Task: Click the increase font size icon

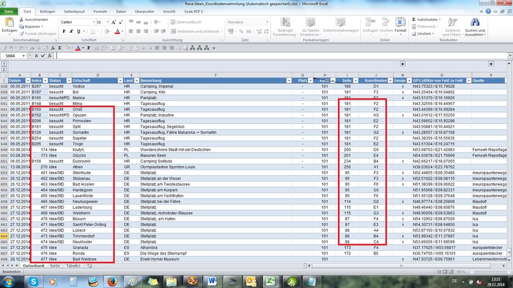Action: tap(114, 22)
